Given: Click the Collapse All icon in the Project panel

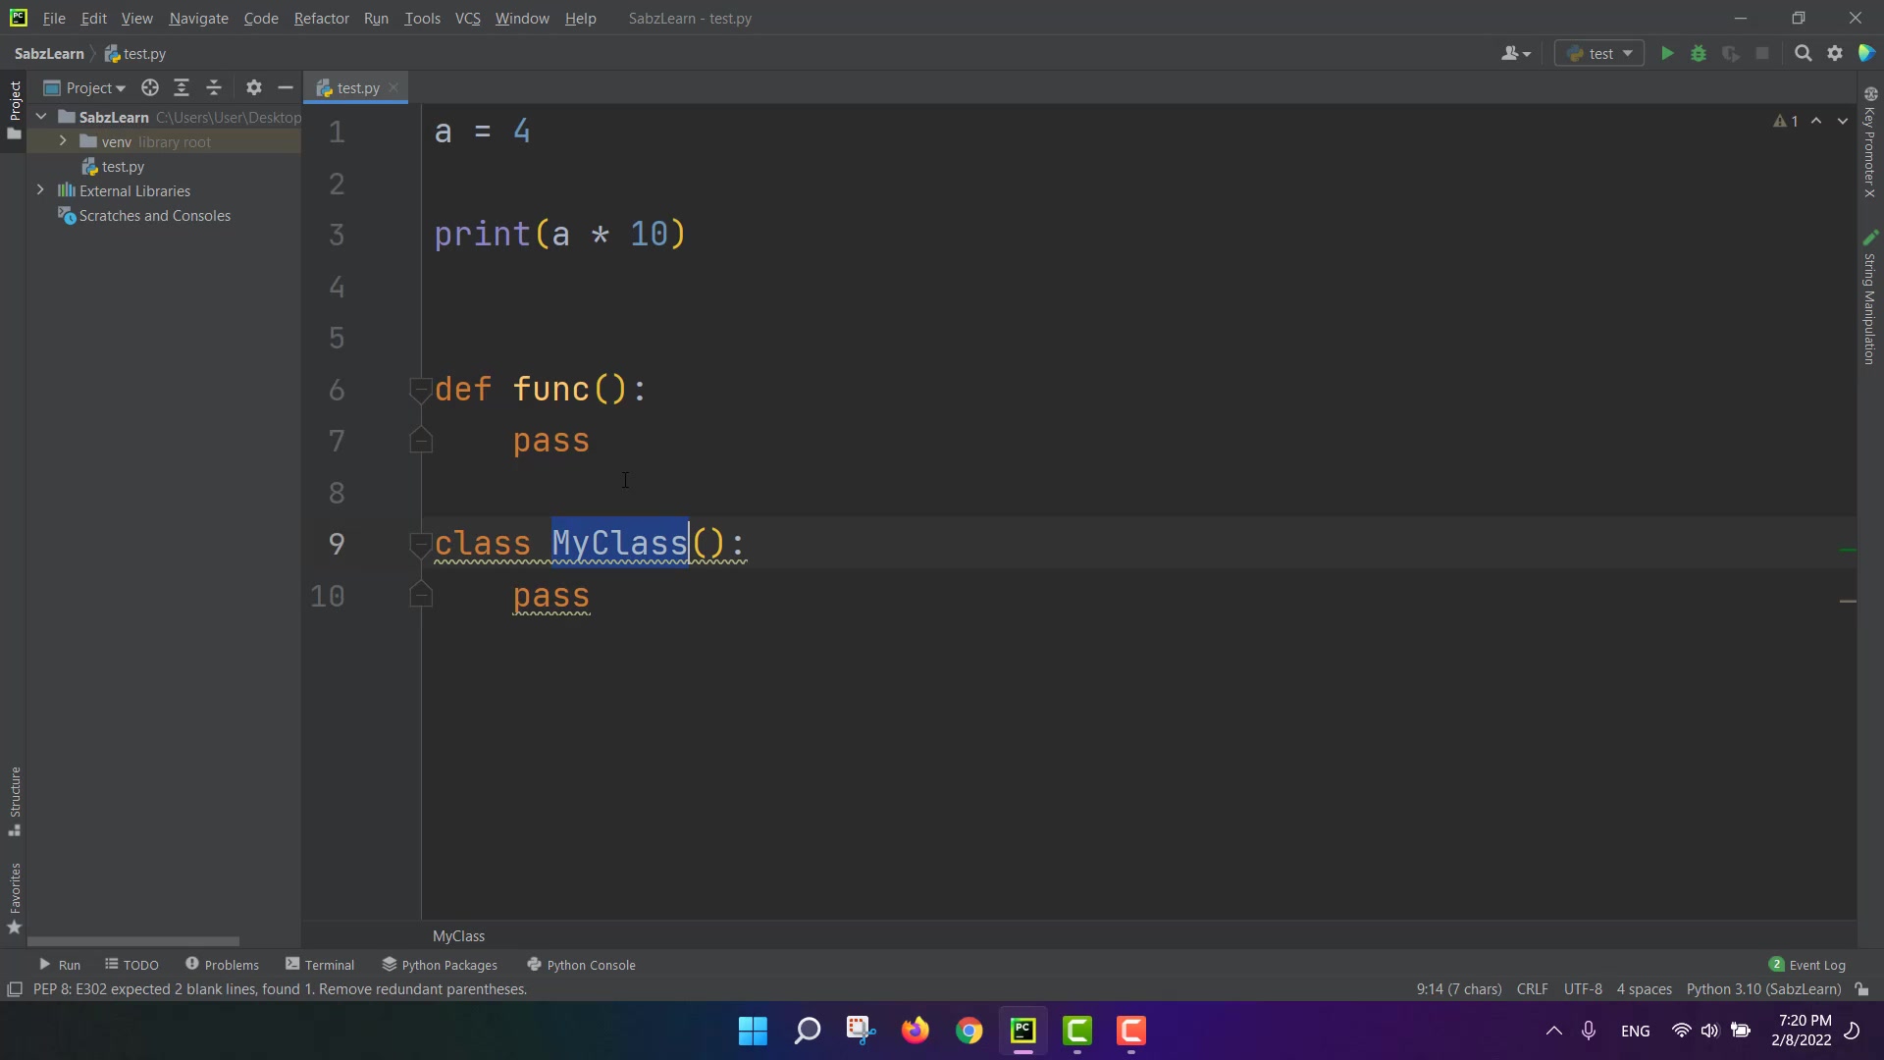Looking at the screenshot, I should tap(214, 88).
